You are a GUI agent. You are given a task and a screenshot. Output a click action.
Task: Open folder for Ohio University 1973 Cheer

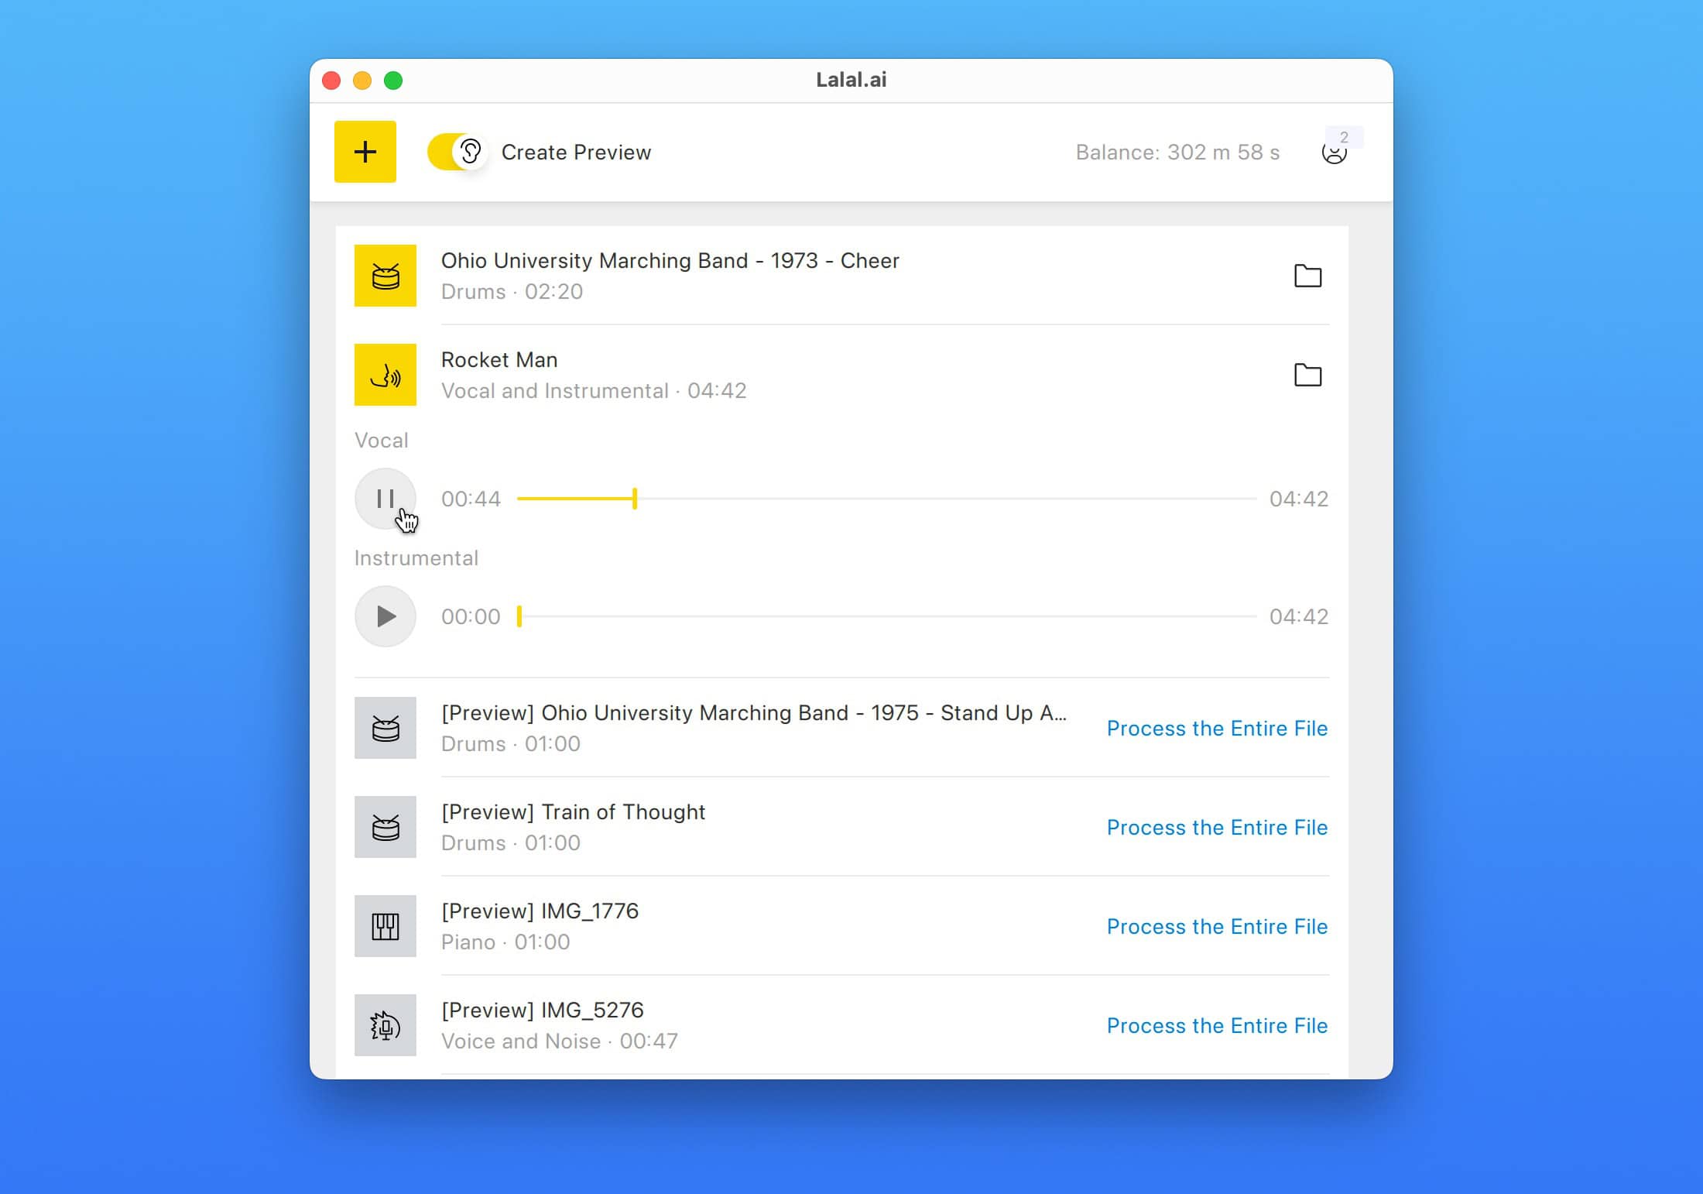click(1307, 276)
